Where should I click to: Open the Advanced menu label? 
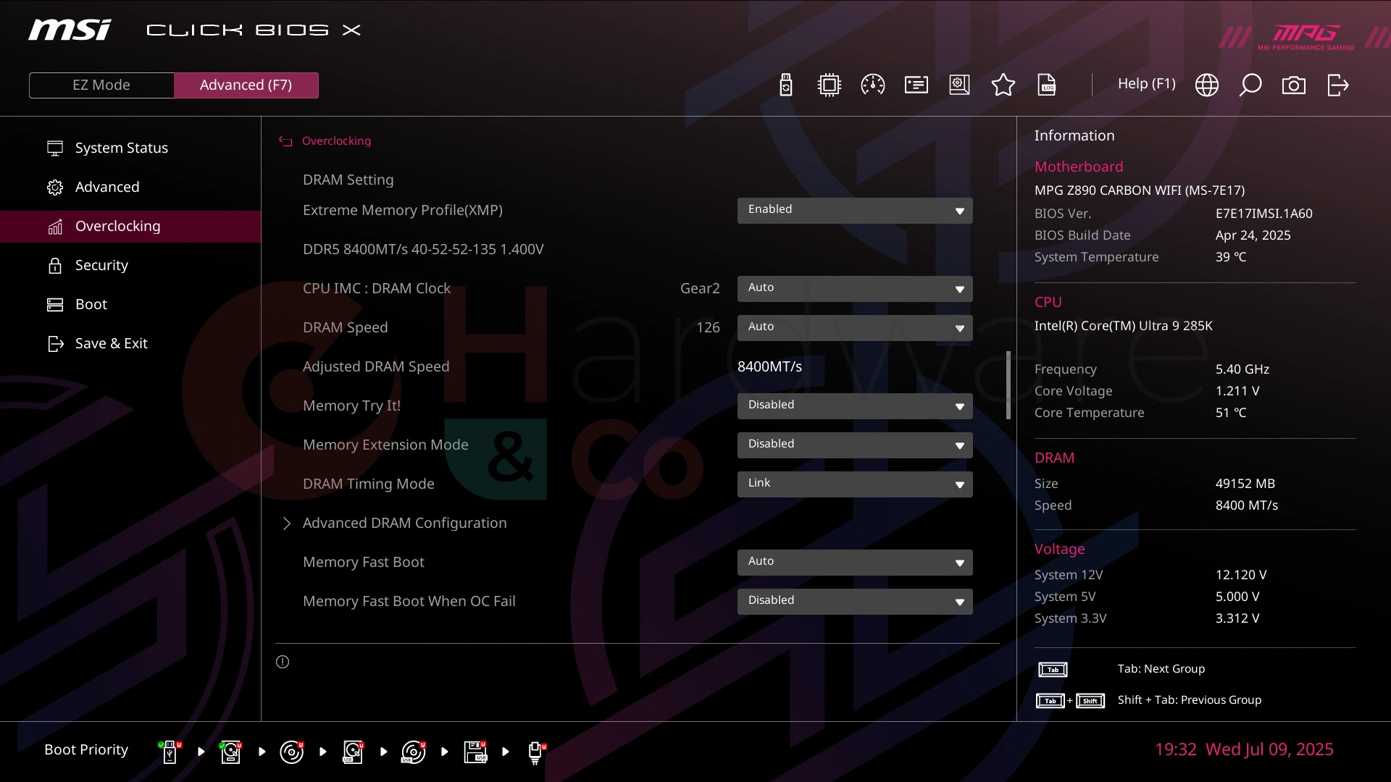[x=107, y=187]
